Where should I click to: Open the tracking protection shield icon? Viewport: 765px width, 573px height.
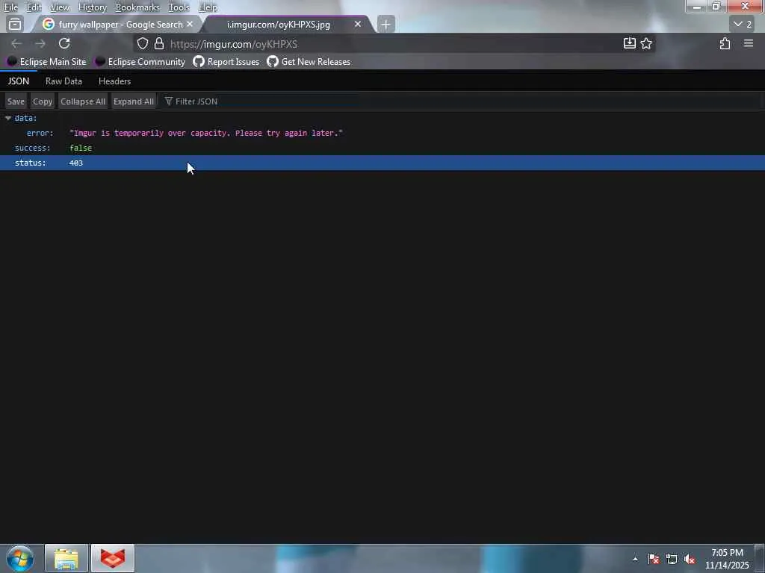(x=143, y=44)
